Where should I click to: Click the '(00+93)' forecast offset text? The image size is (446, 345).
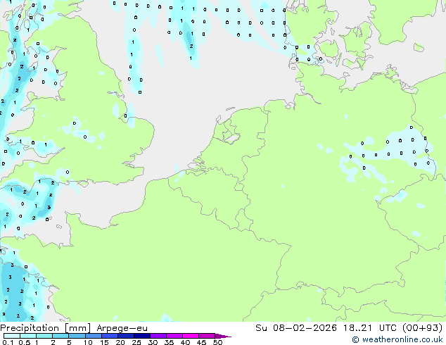423,327
